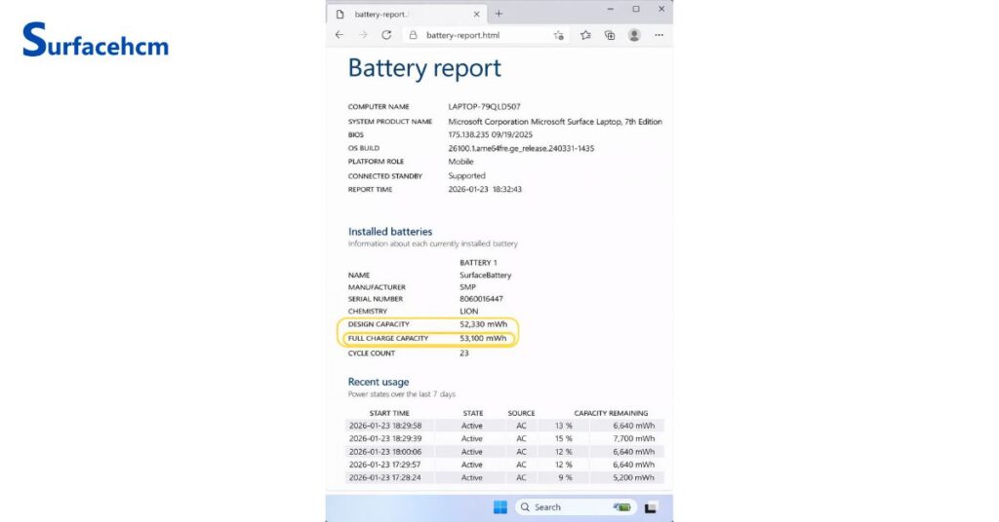Open the Windows Start menu

click(x=500, y=506)
